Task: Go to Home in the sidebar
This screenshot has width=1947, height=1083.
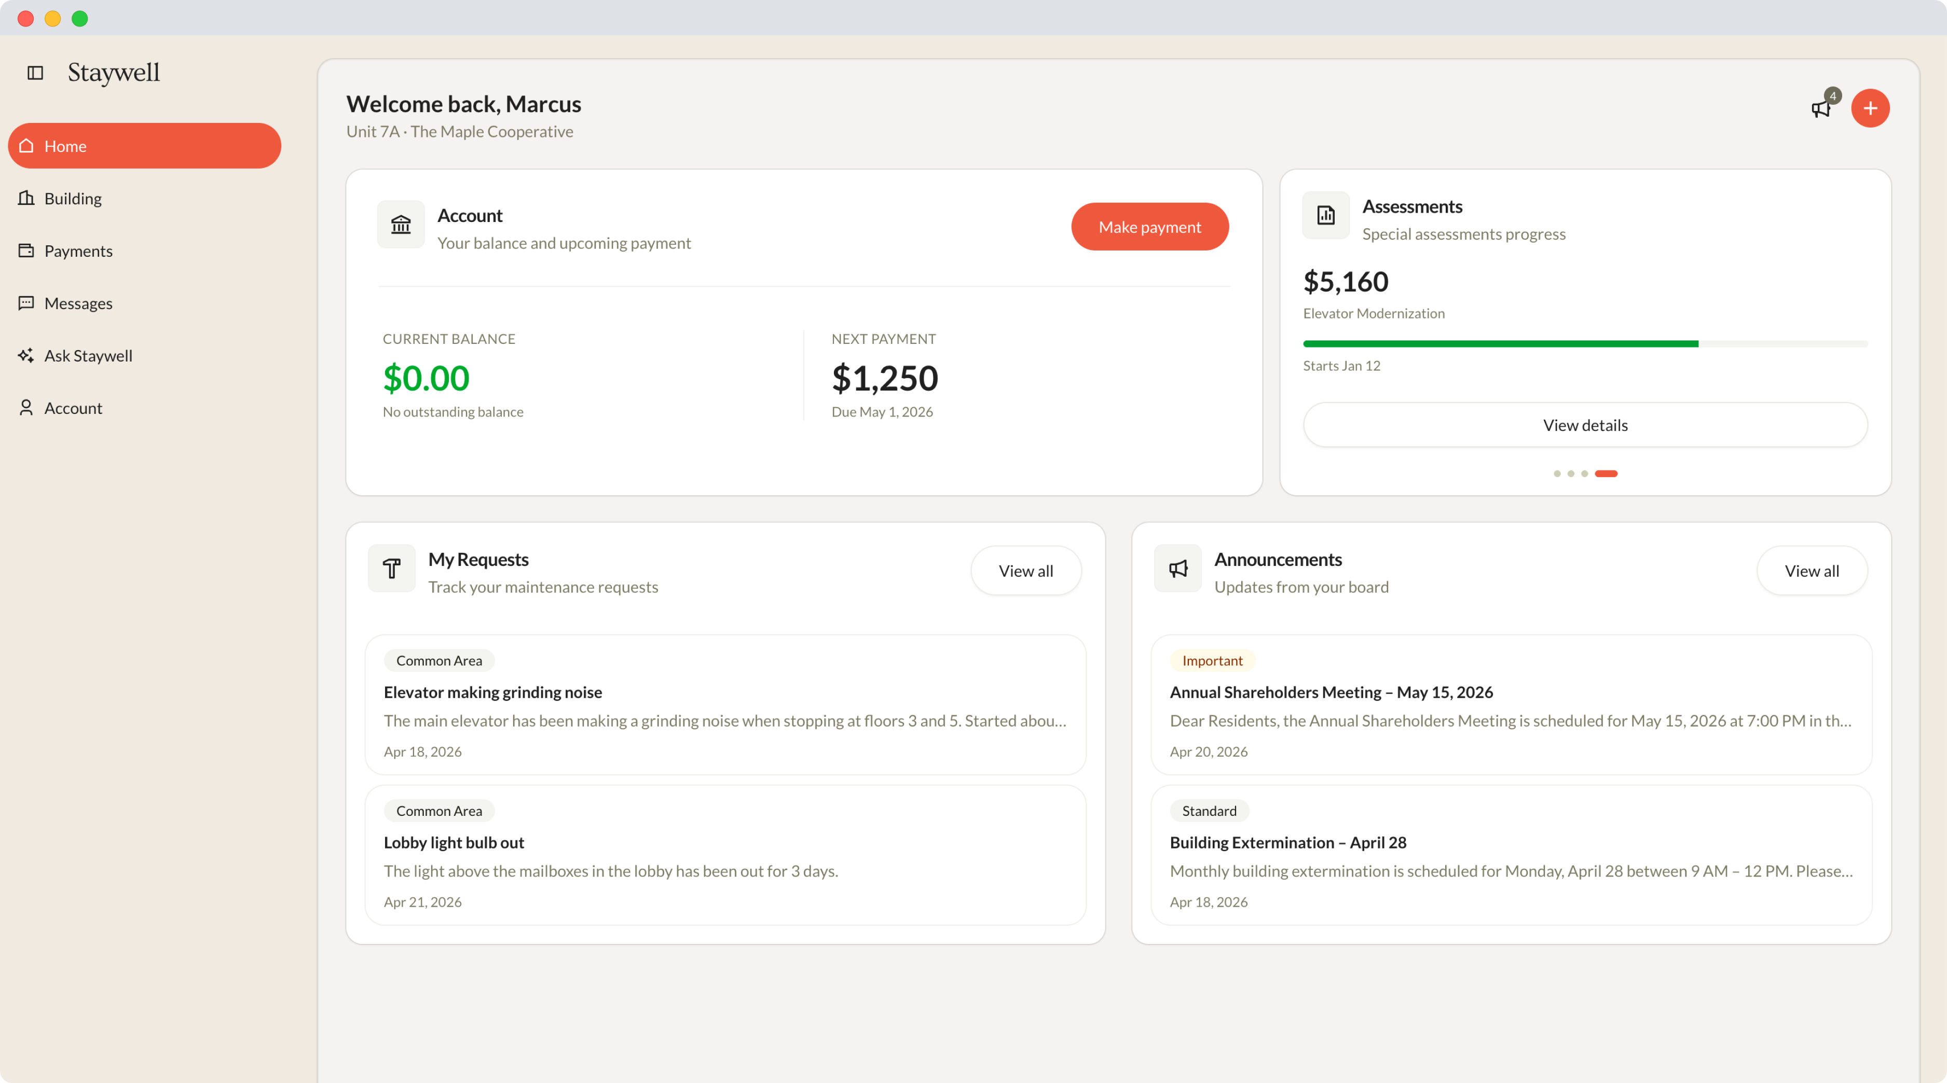Action: (x=144, y=146)
